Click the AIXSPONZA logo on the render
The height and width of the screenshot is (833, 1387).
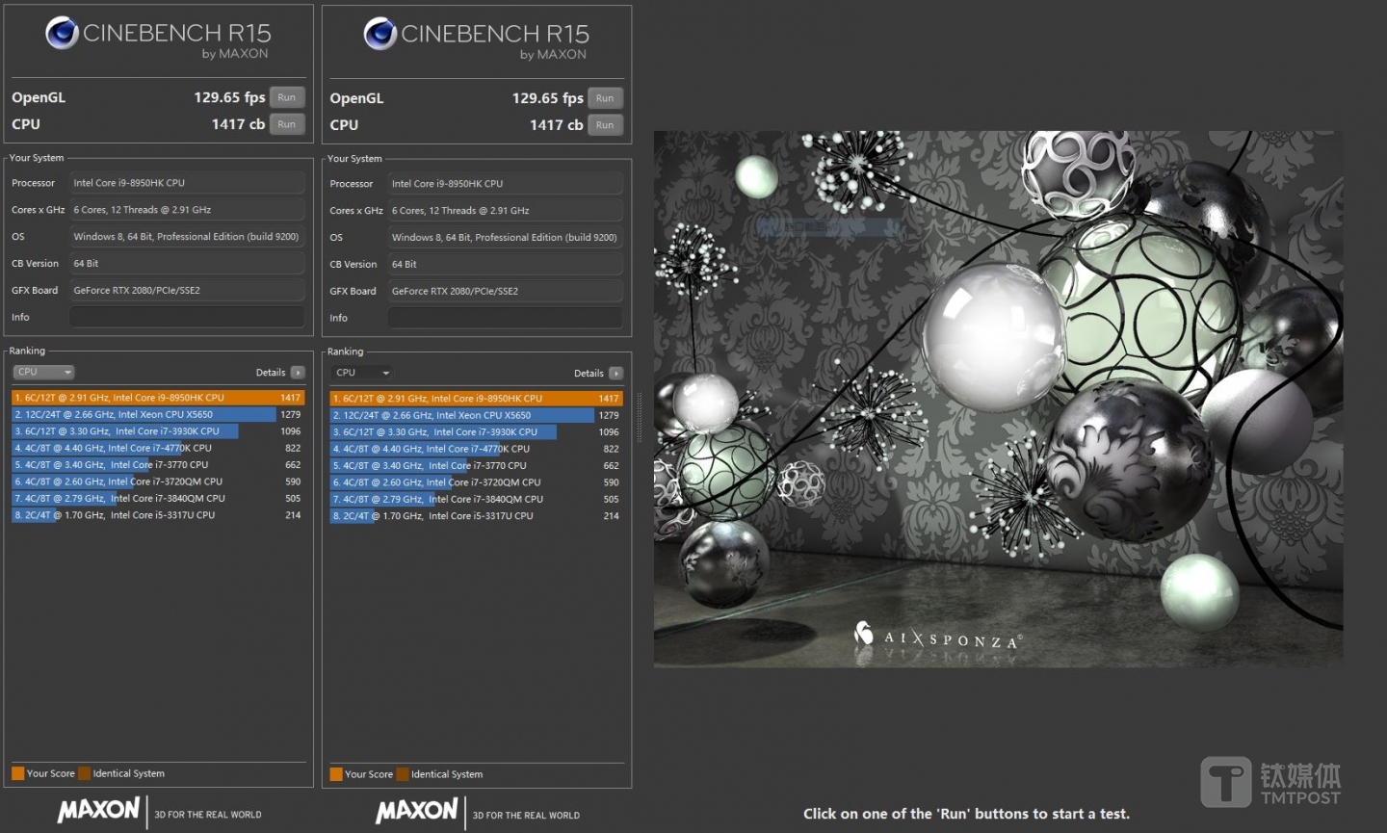pos(938,638)
